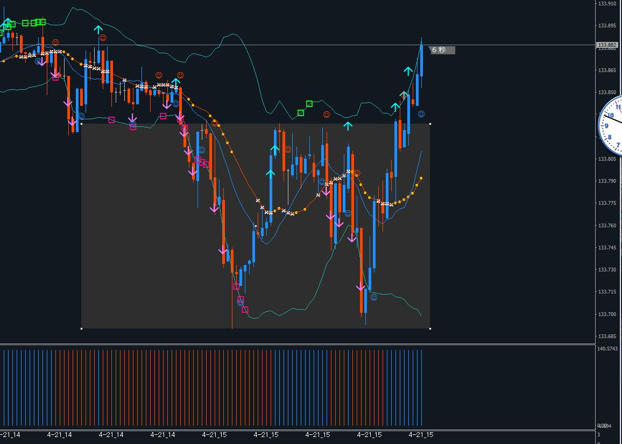Viewport: 622px width, 444px height.
Task: Select the gray rectangle's bottom-left handle
Action: pos(82,328)
